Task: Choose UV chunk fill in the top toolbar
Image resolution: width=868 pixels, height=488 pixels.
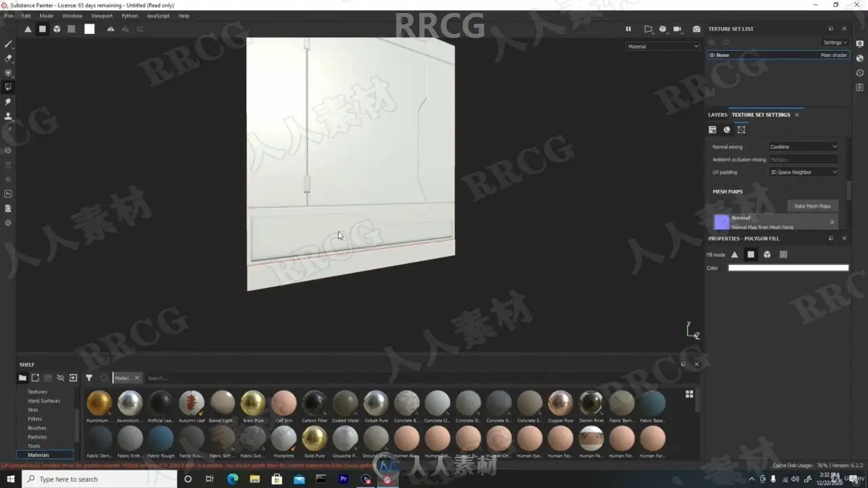Action: (x=71, y=29)
